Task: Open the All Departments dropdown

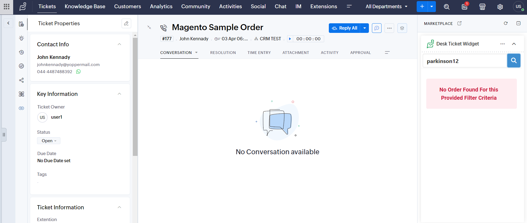Action: pyautogui.click(x=386, y=7)
